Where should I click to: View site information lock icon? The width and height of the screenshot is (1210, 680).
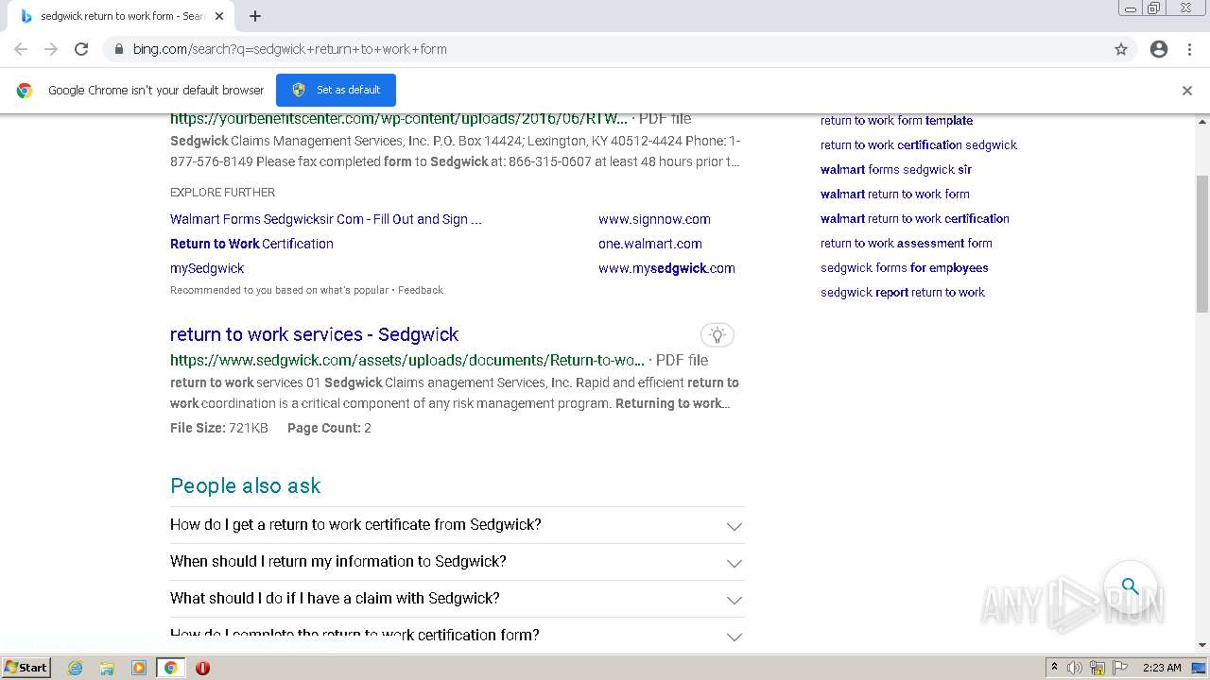tap(118, 49)
